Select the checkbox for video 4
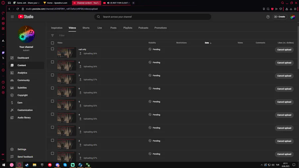Image resolution: width=299 pixels, height=168 pixels. point(52,114)
